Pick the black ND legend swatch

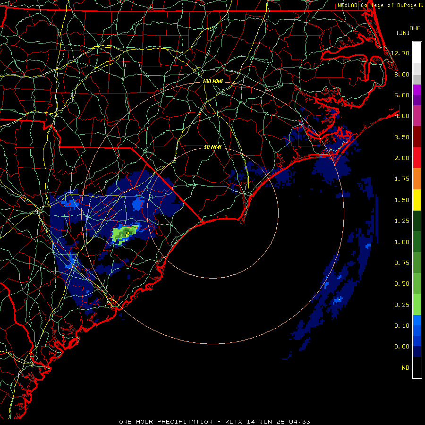(417, 367)
